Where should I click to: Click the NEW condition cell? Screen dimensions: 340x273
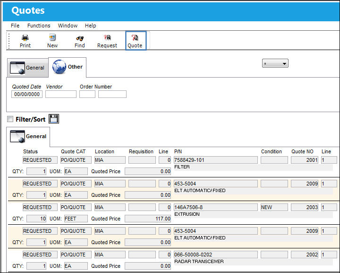click(x=274, y=207)
